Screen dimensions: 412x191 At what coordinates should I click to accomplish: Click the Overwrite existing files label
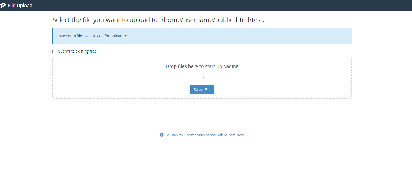click(x=77, y=51)
